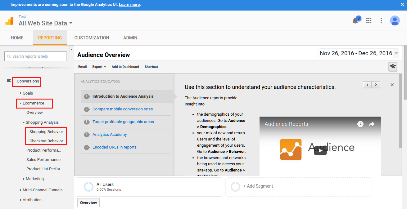Play the Audience Reports video

320,150
